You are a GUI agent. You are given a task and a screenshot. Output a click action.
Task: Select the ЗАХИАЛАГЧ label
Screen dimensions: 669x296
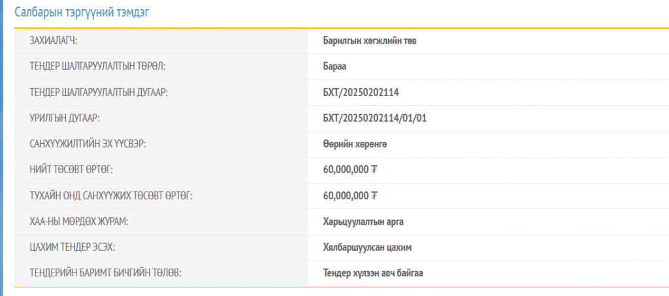(53, 41)
